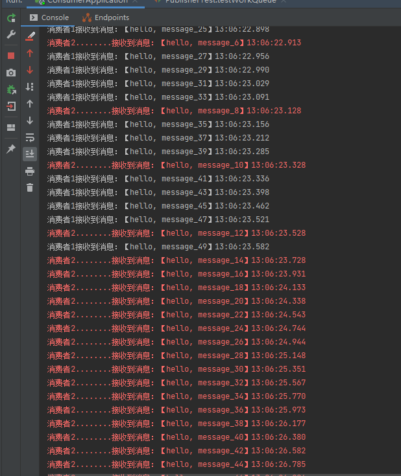Click the sort lines icon
The height and width of the screenshot is (476, 401).
[30, 87]
